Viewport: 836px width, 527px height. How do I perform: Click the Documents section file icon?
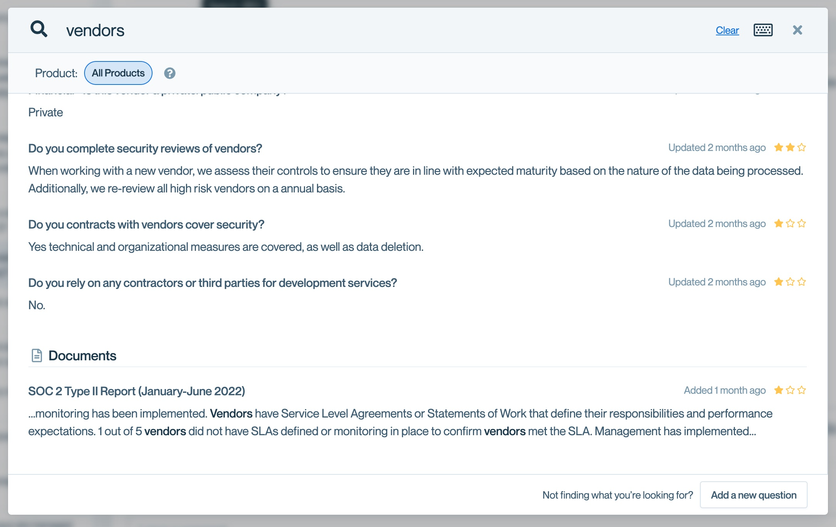click(x=36, y=355)
